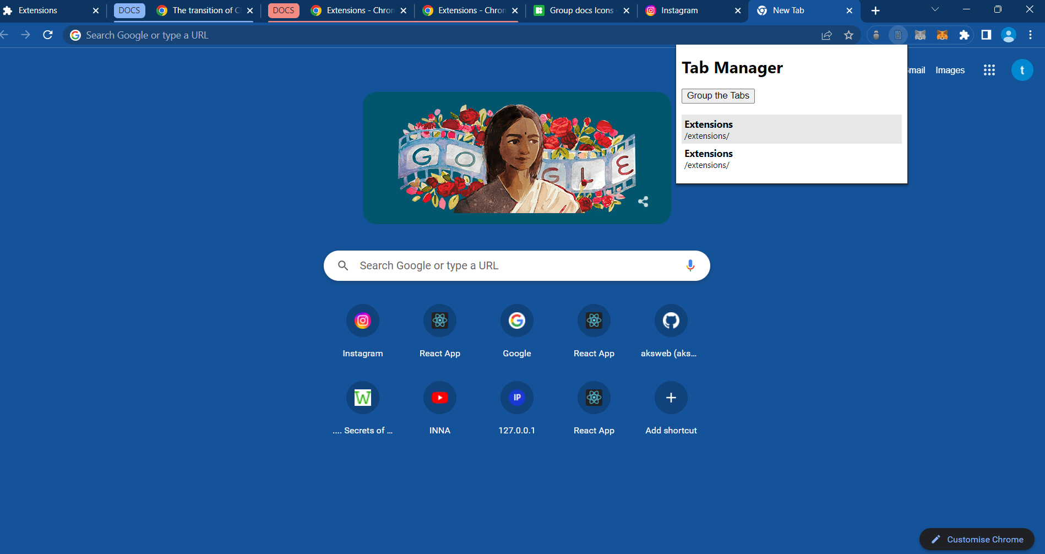Click the Group the Tabs button
This screenshot has height=554, width=1045.
click(718, 96)
